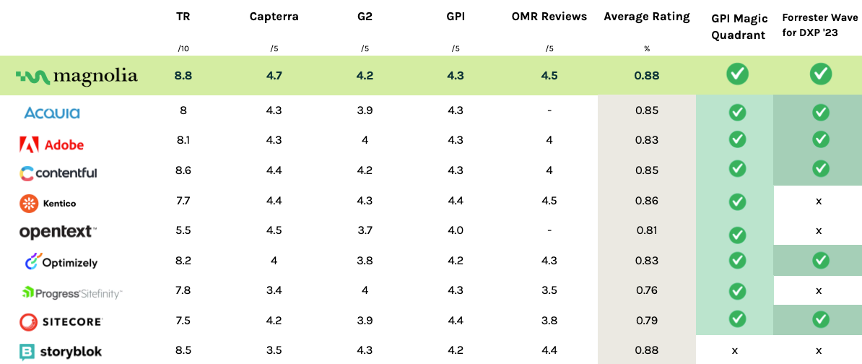Click Sitecore's GPI Magic Quadrant checkmark
862x364 pixels.
[736, 318]
